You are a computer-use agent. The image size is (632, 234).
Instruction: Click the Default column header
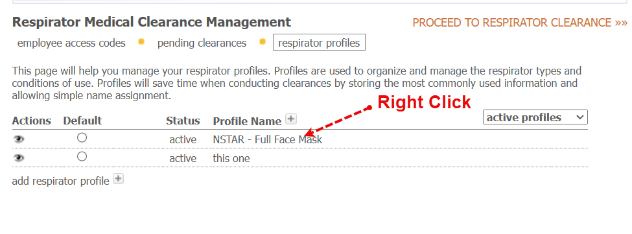click(82, 121)
